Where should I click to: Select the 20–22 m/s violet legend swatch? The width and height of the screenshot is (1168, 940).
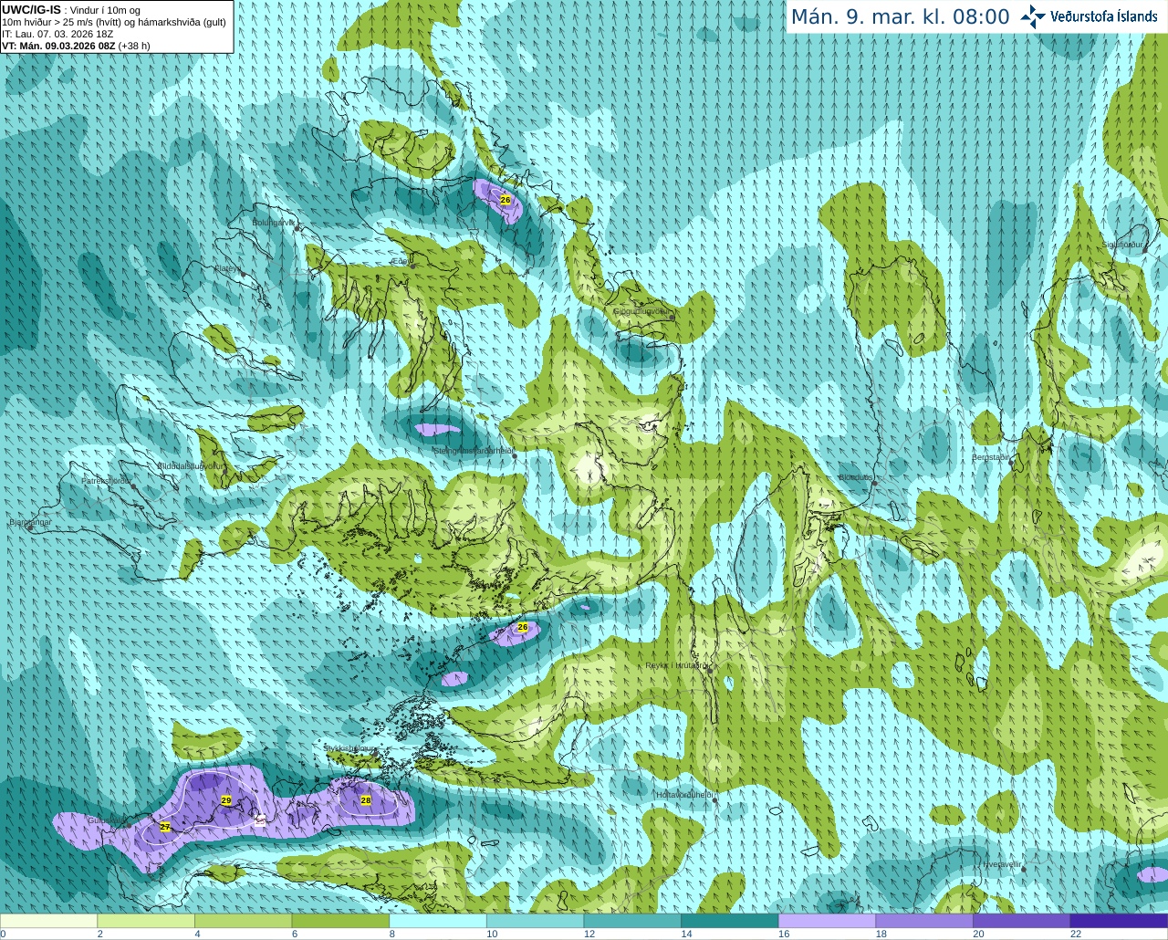pyautogui.click(x=1022, y=921)
